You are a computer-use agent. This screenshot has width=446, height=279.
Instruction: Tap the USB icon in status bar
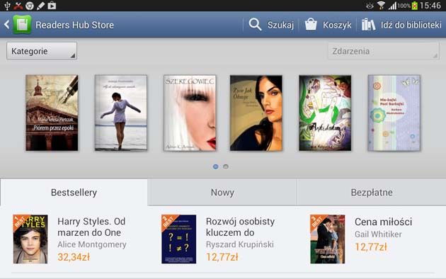click(7, 6)
